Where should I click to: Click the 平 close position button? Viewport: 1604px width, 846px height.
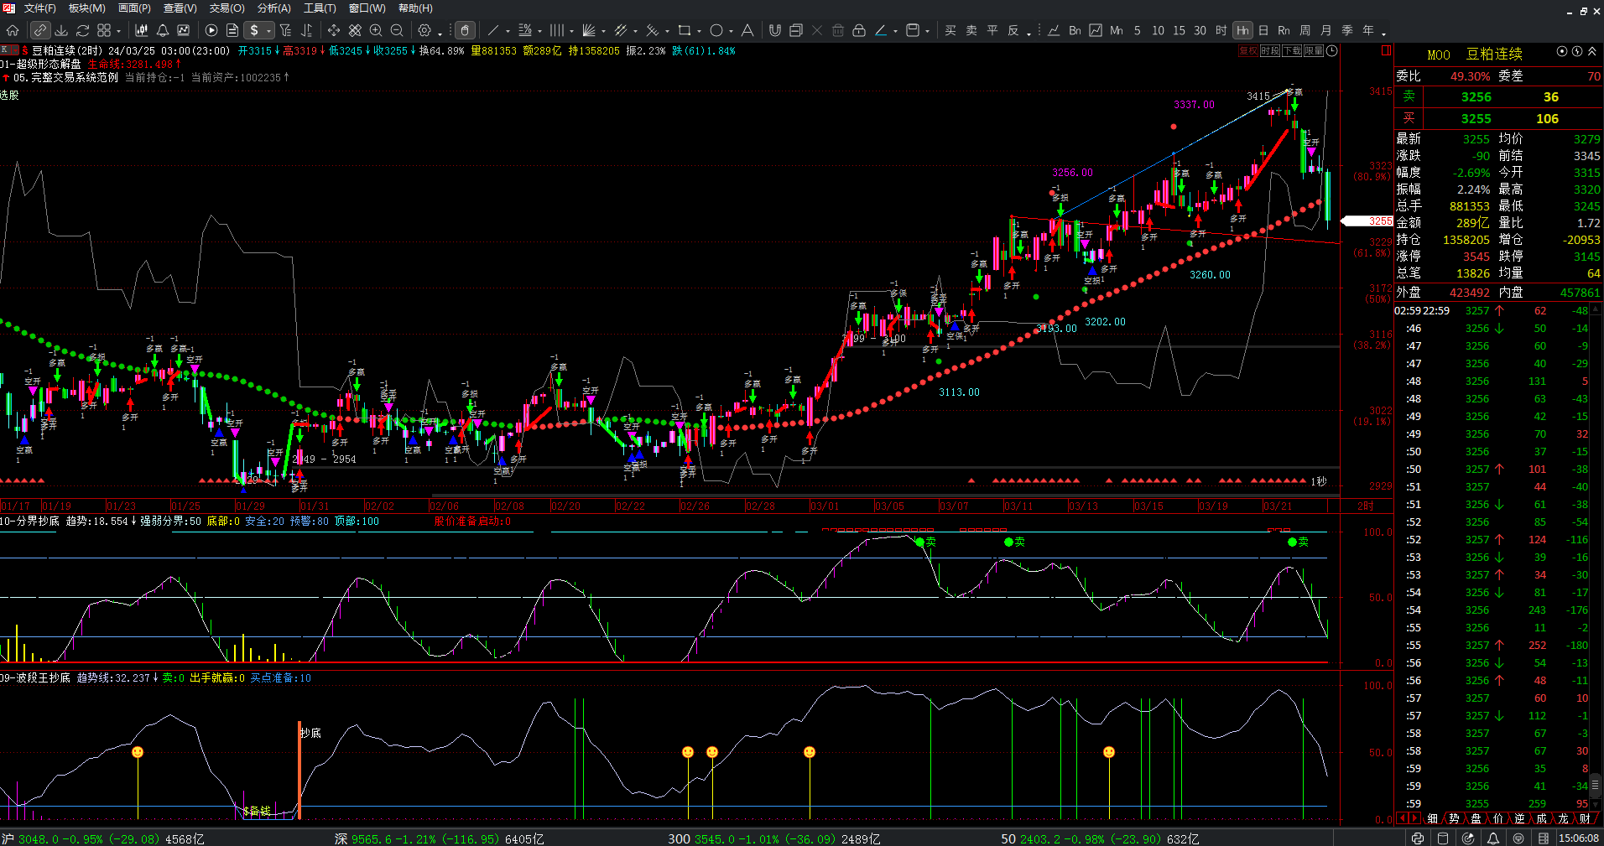992,30
